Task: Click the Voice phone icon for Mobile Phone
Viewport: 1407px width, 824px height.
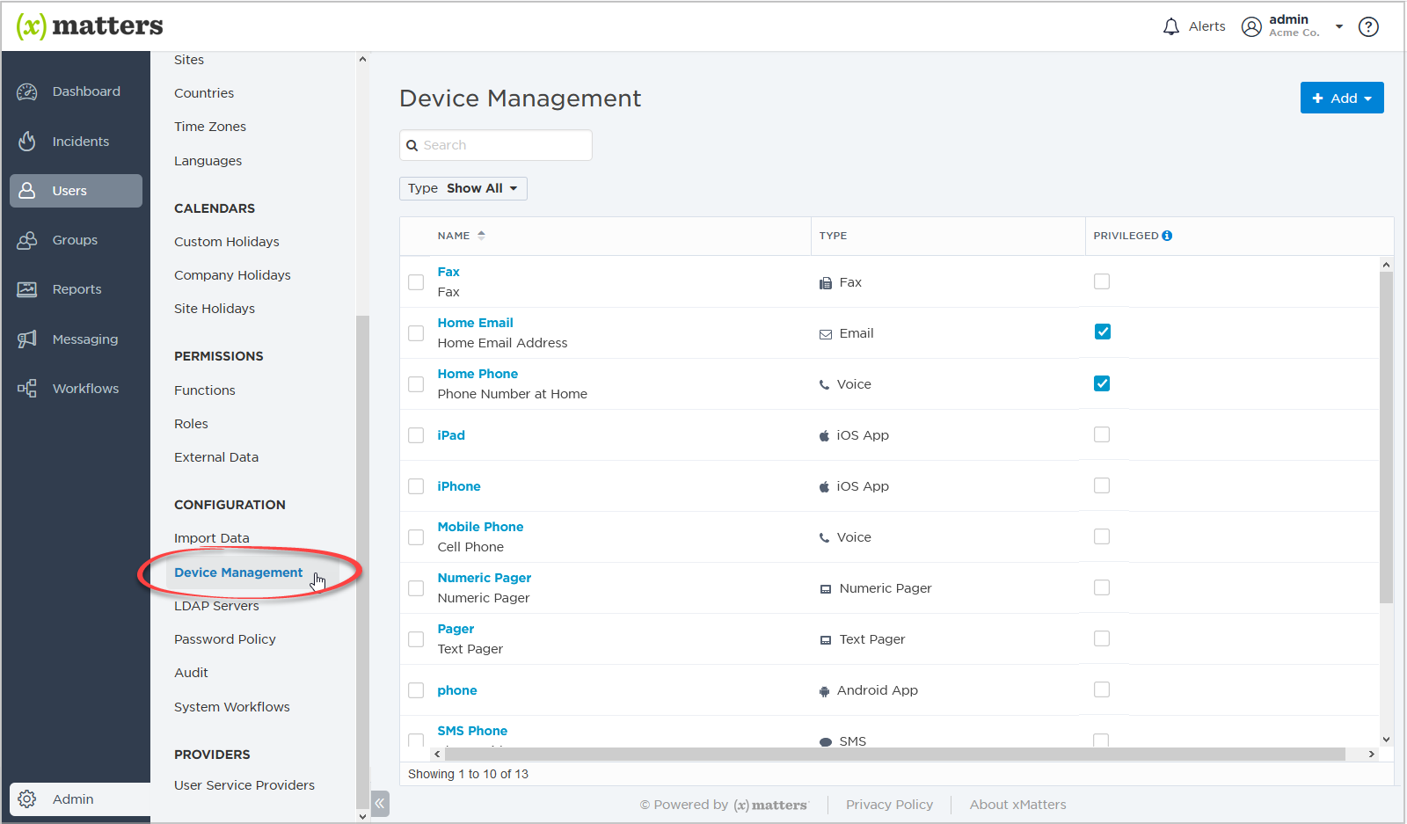Action: (x=824, y=537)
